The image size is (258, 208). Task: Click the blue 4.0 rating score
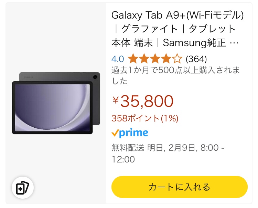coord(118,59)
